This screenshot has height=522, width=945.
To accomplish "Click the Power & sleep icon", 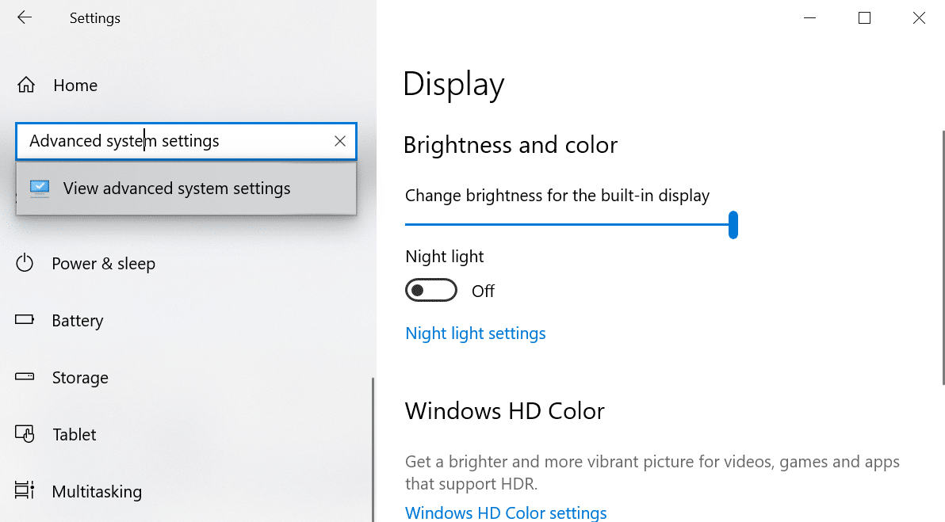I will tap(25, 263).
